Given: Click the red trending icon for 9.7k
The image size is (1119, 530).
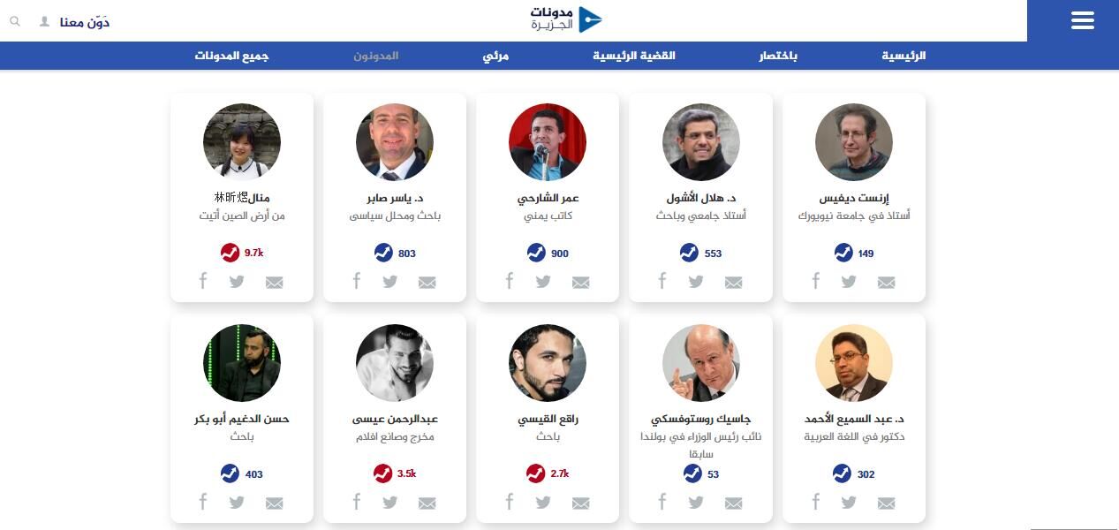Looking at the screenshot, I should (x=230, y=254).
